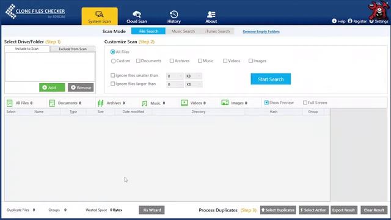Click the green Add button
The height and width of the screenshot is (220, 391).
pyautogui.click(x=52, y=87)
